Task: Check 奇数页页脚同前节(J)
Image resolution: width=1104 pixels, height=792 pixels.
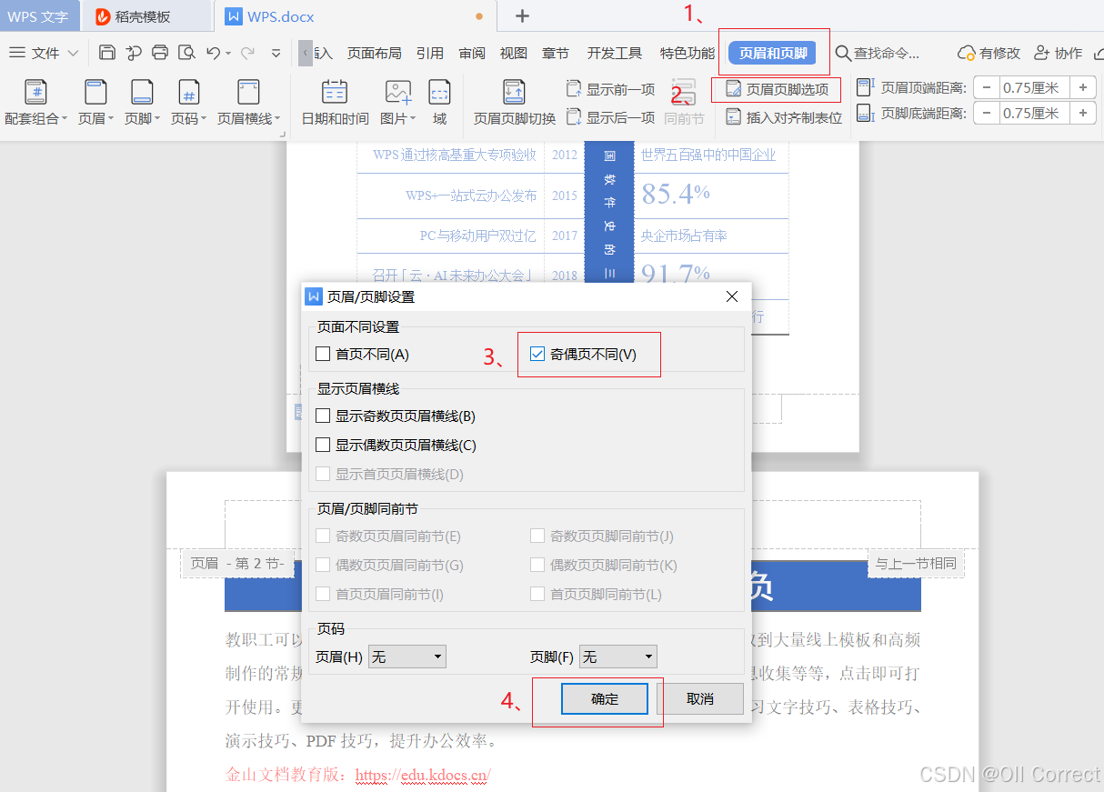Action: click(537, 536)
